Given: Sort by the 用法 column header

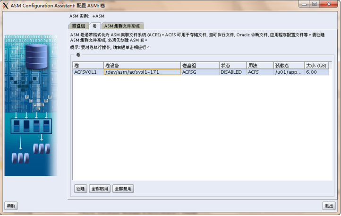Looking at the screenshot, I should (x=260, y=66).
